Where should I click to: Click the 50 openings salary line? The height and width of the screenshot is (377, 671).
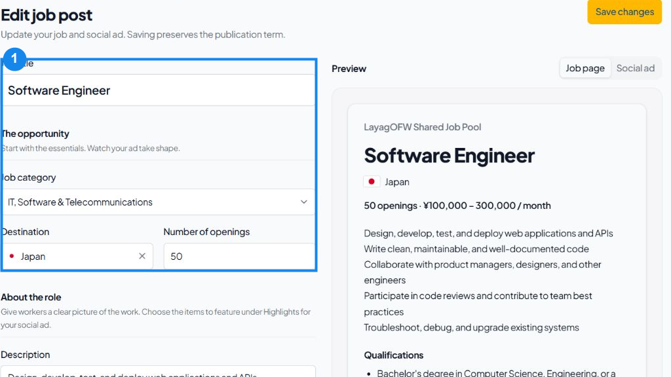457,206
